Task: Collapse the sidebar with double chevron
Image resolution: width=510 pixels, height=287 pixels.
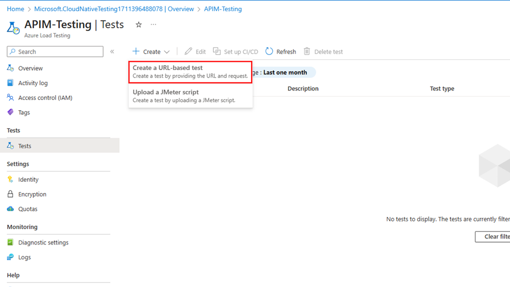Action: (112, 52)
